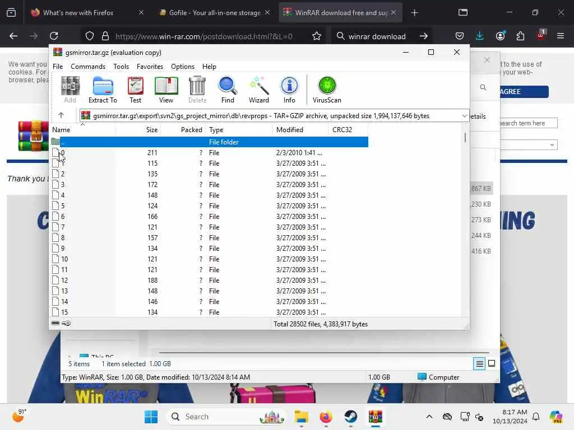Go back in Firefox

point(13,36)
